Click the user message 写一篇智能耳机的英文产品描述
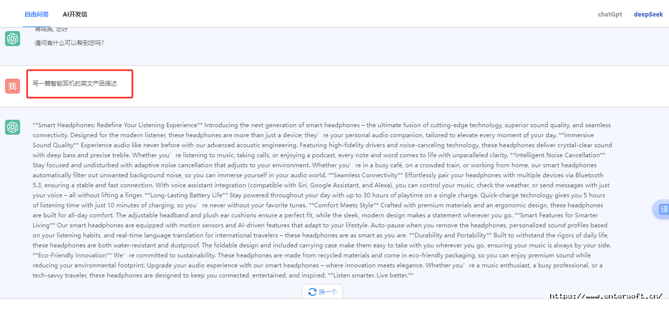 [x=75, y=83]
